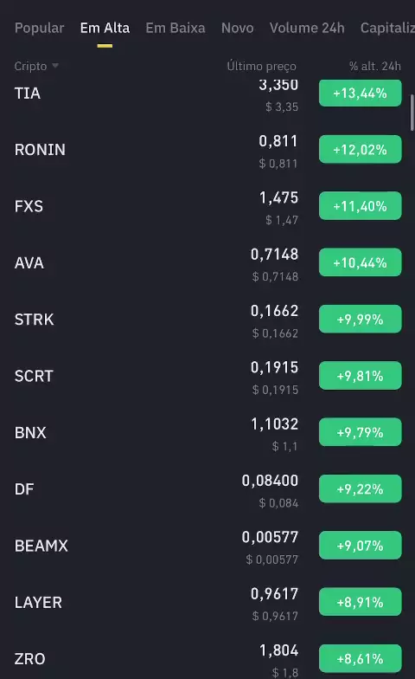Tap the STRK +9,99% change badge

click(360, 319)
